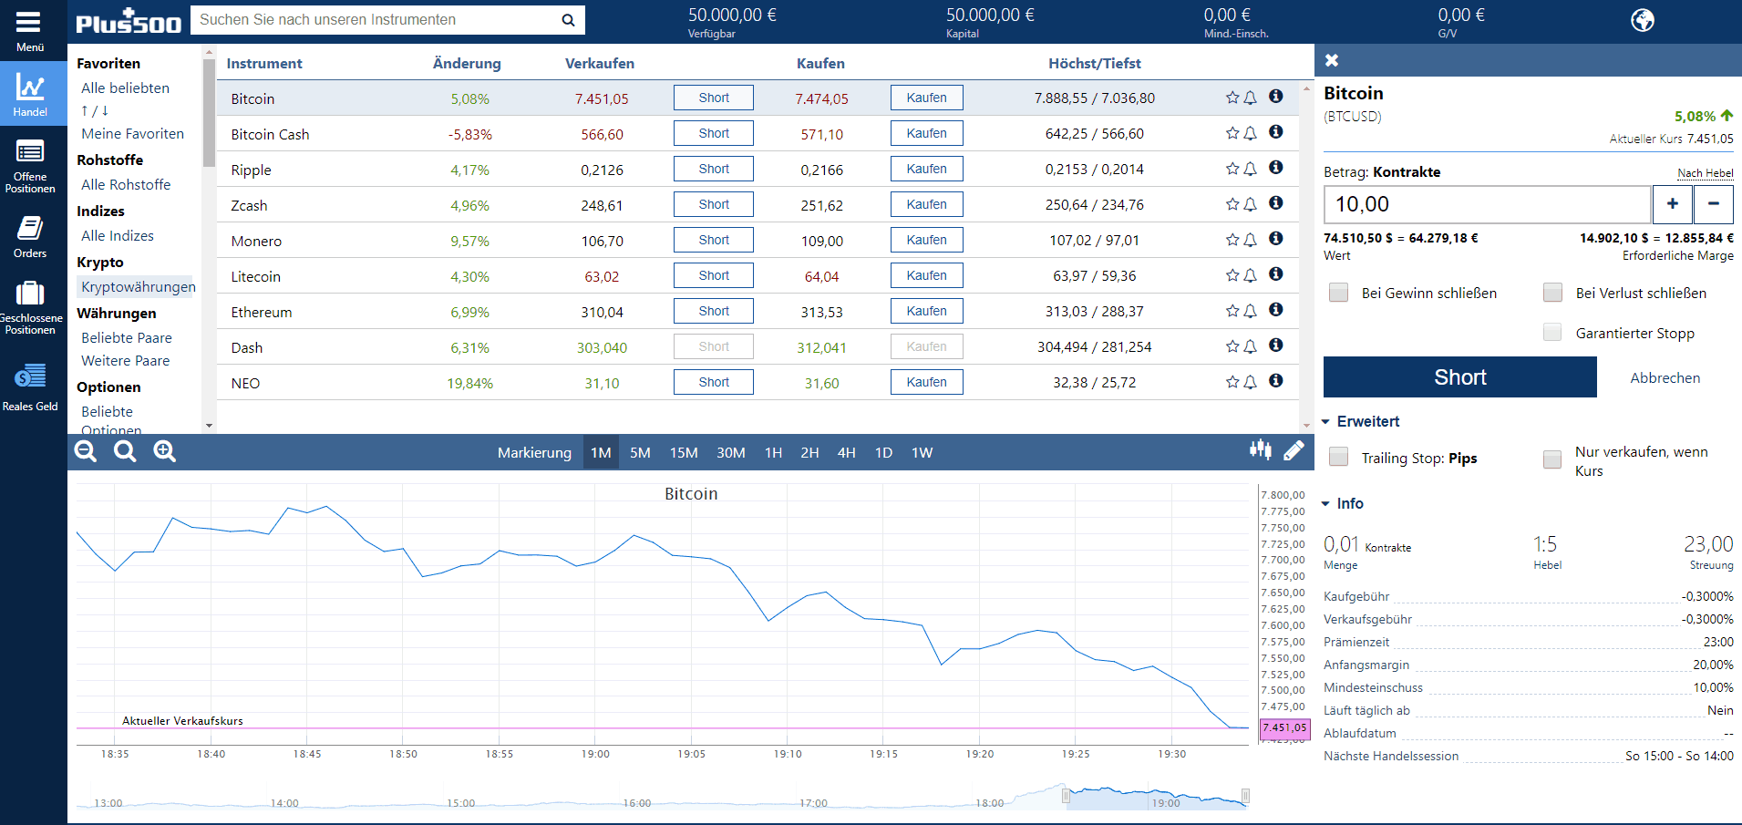Reset chart zoom magnifier
Viewport: 1742px width, 825px height.
click(x=125, y=451)
